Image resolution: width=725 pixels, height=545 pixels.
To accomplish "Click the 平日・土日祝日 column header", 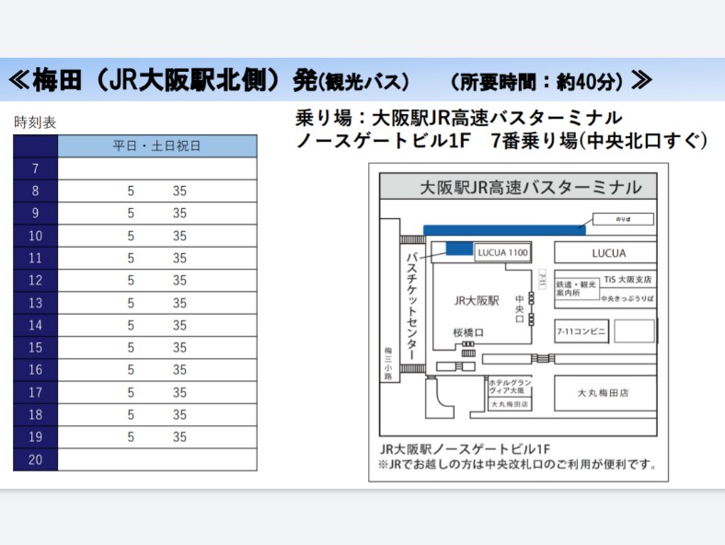I will point(157,146).
